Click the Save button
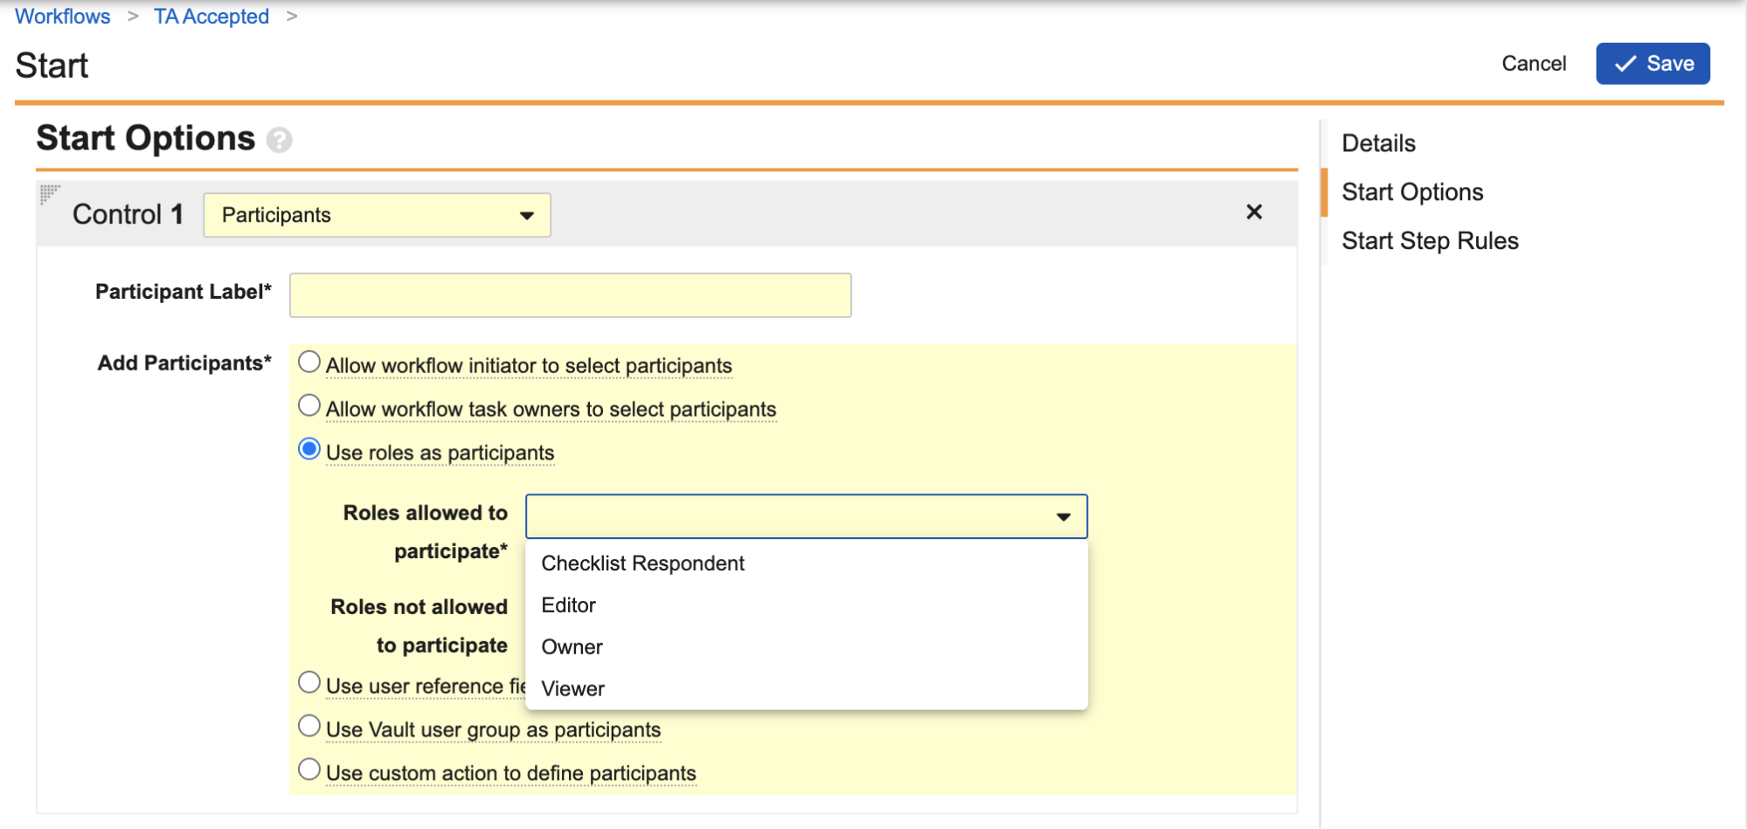1747x829 pixels. [x=1652, y=64]
